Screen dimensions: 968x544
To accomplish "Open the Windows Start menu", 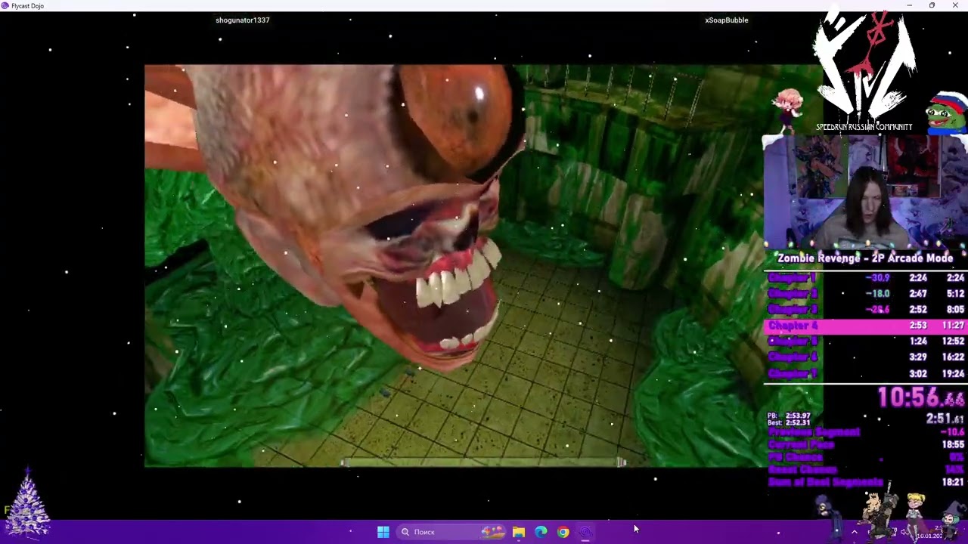I will point(383,532).
